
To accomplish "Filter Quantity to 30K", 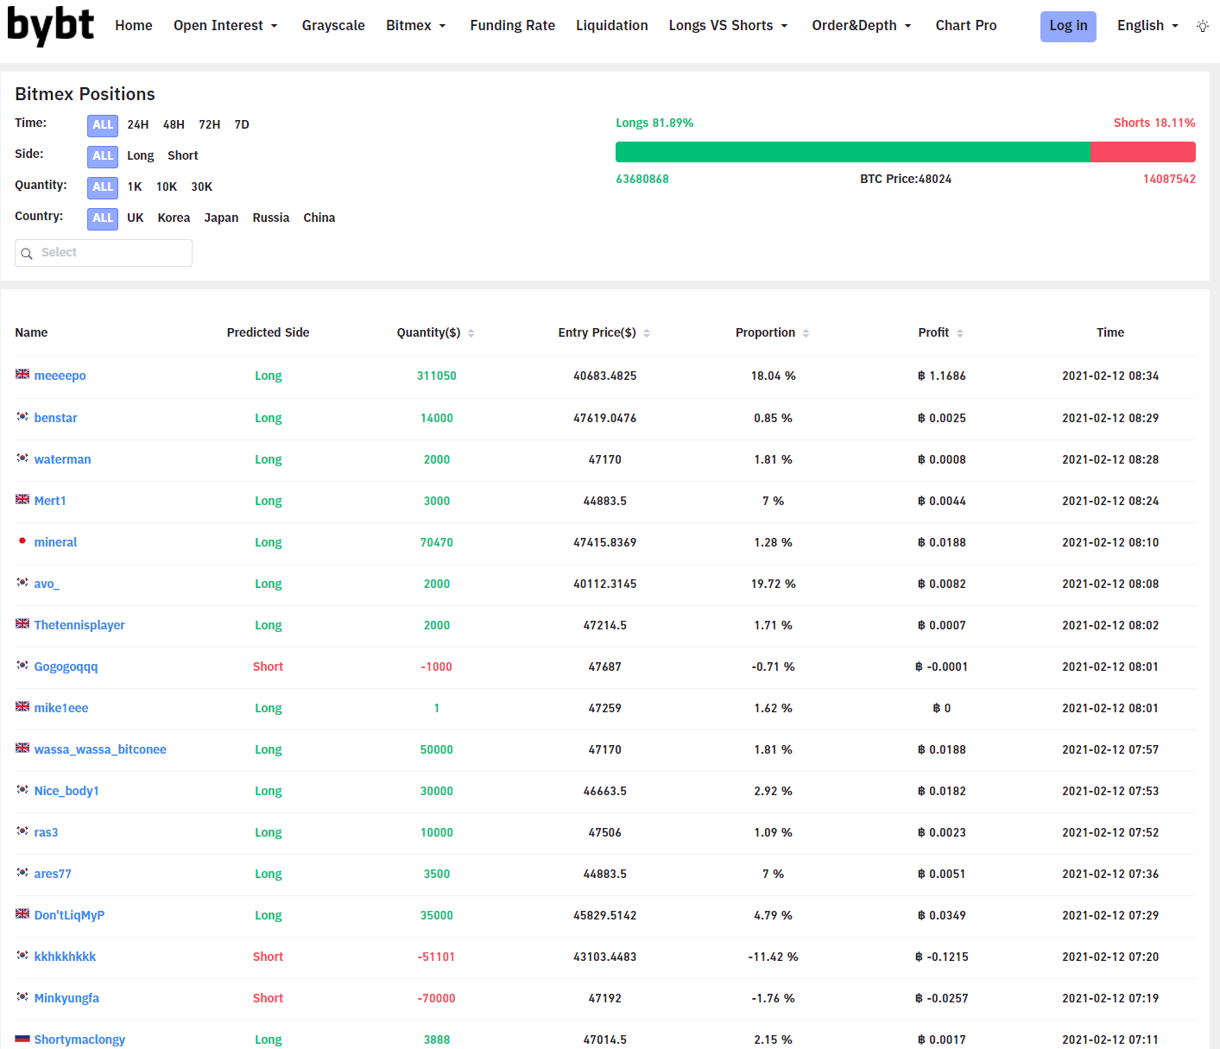I will pos(202,187).
